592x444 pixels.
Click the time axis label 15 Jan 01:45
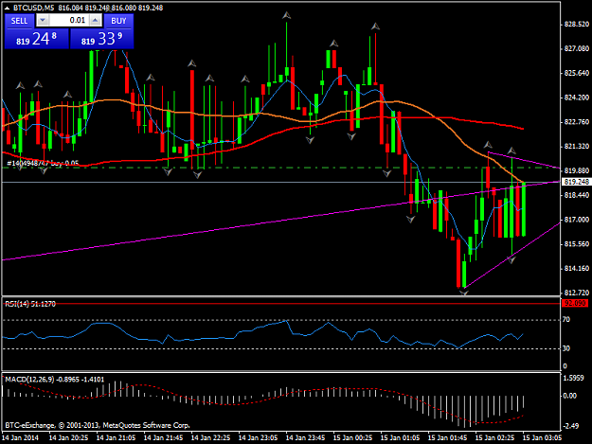tap(447, 437)
